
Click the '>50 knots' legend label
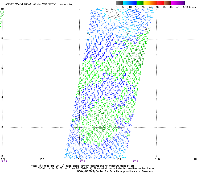click(189, 7)
